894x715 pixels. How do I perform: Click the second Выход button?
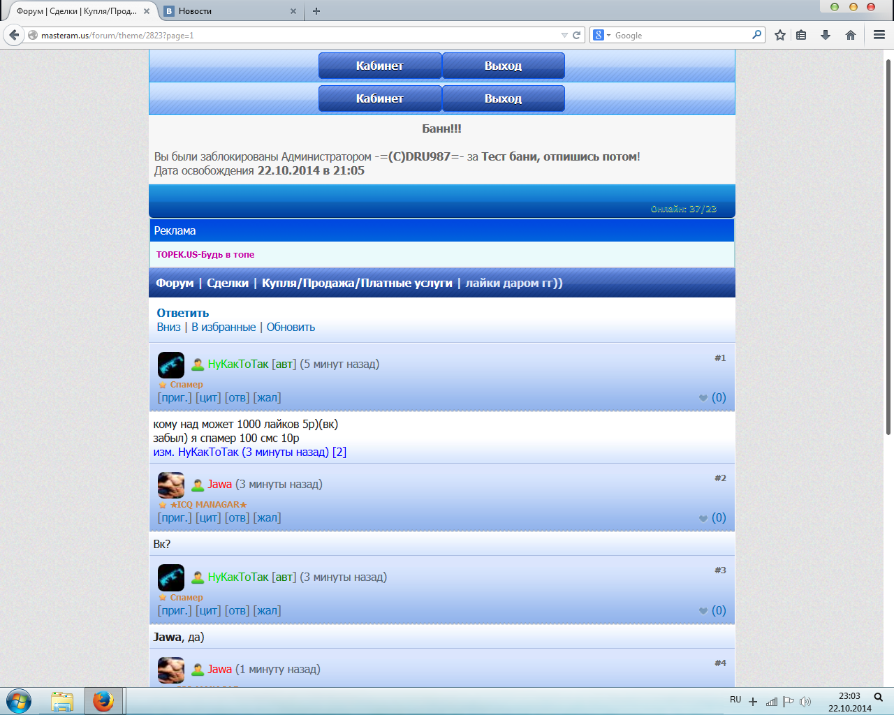tap(503, 98)
